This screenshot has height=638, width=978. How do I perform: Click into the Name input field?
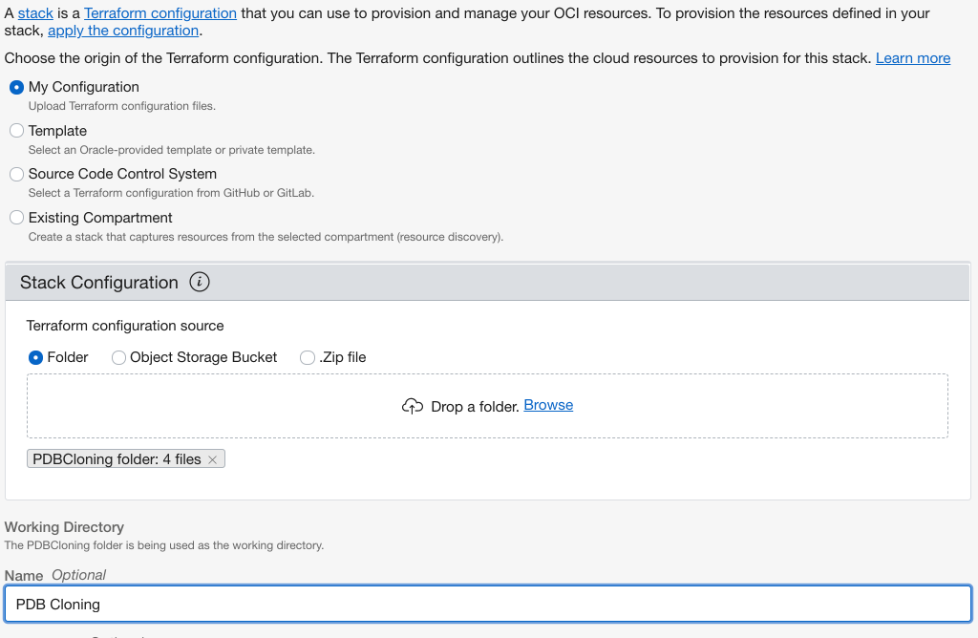coord(488,604)
